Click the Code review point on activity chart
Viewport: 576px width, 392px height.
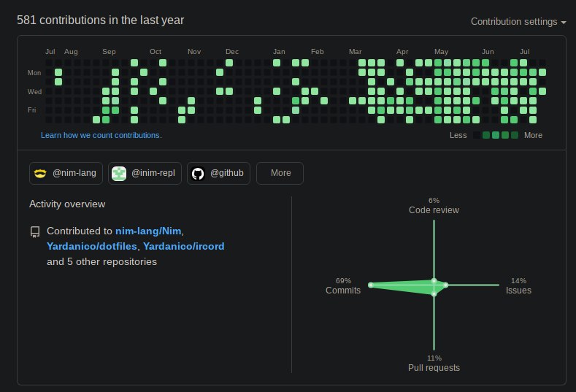point(434,281)
